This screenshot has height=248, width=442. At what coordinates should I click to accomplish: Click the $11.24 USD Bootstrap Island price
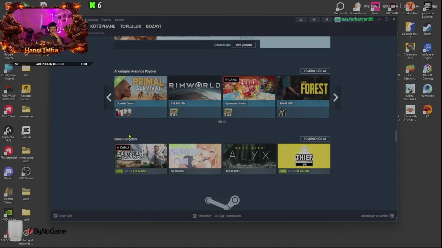coord(140,171)
